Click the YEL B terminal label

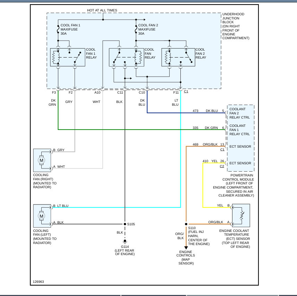coord(223,205)
